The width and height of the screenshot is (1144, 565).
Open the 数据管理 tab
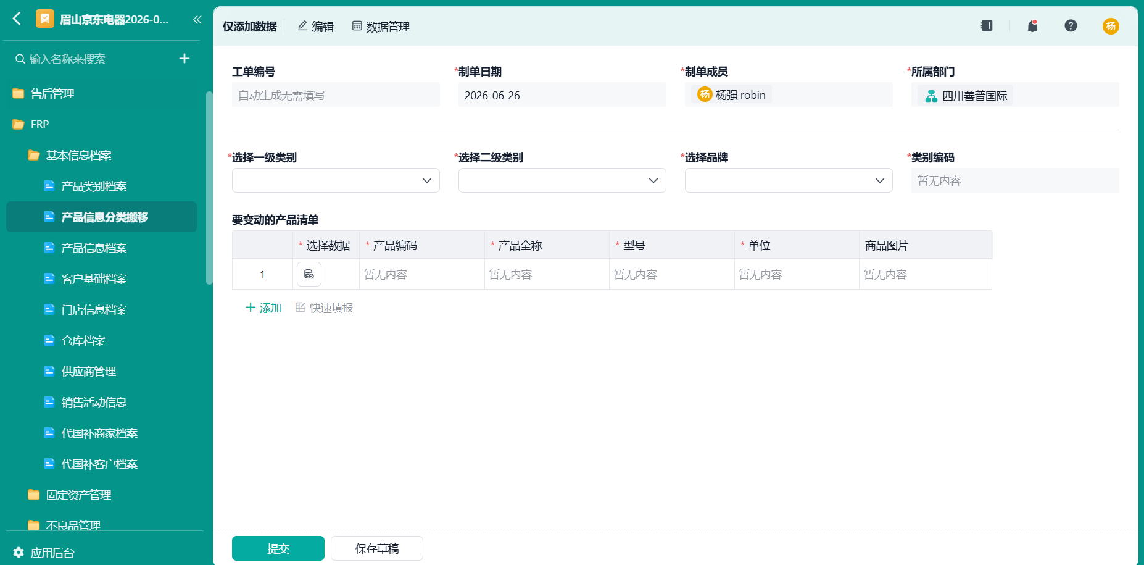381,27
